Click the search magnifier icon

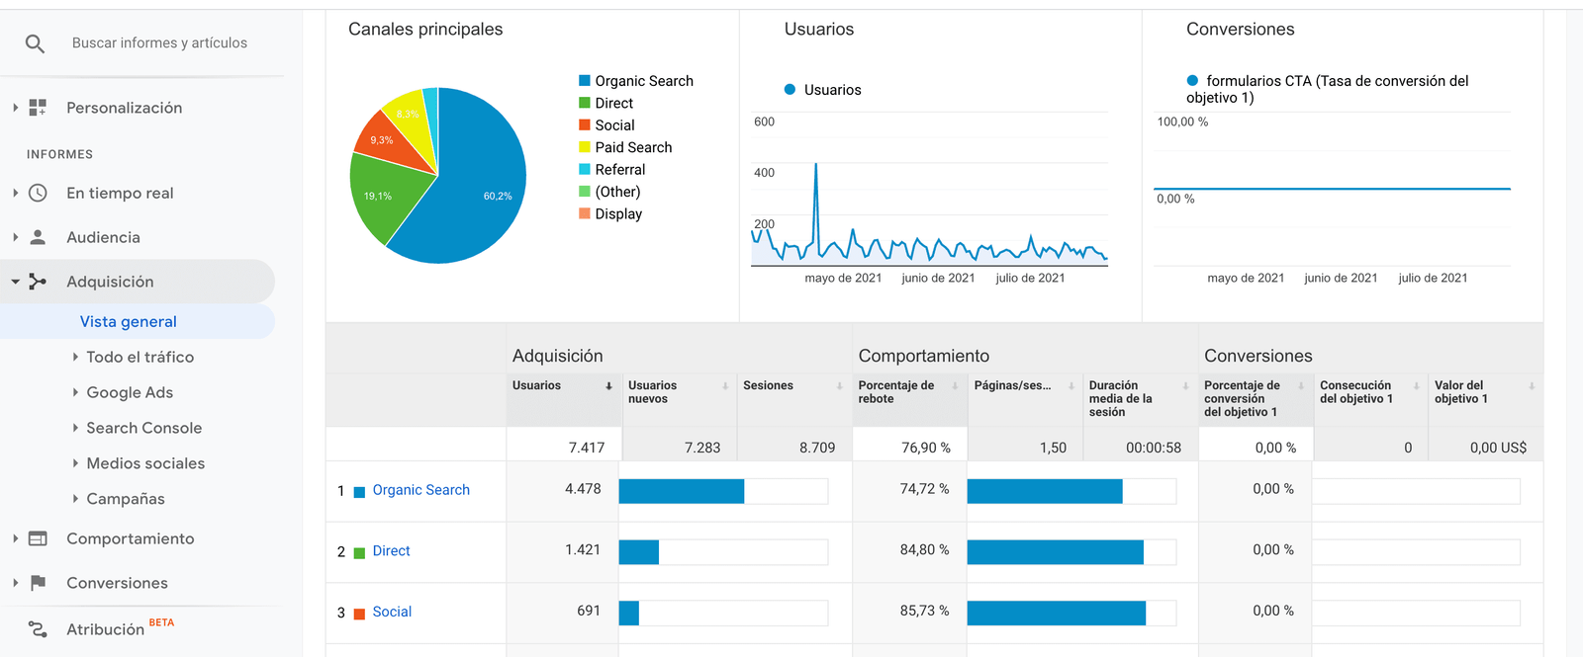coord(35,43)
